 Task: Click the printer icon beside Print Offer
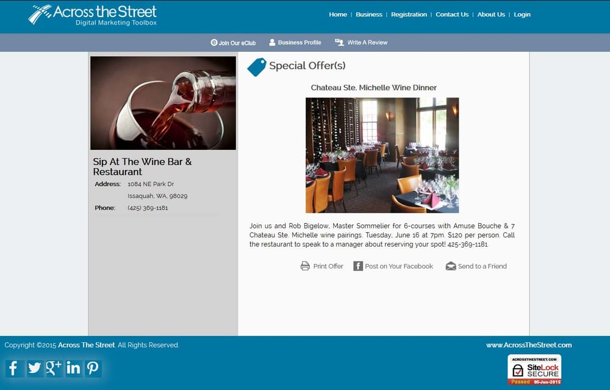(305, 266)
